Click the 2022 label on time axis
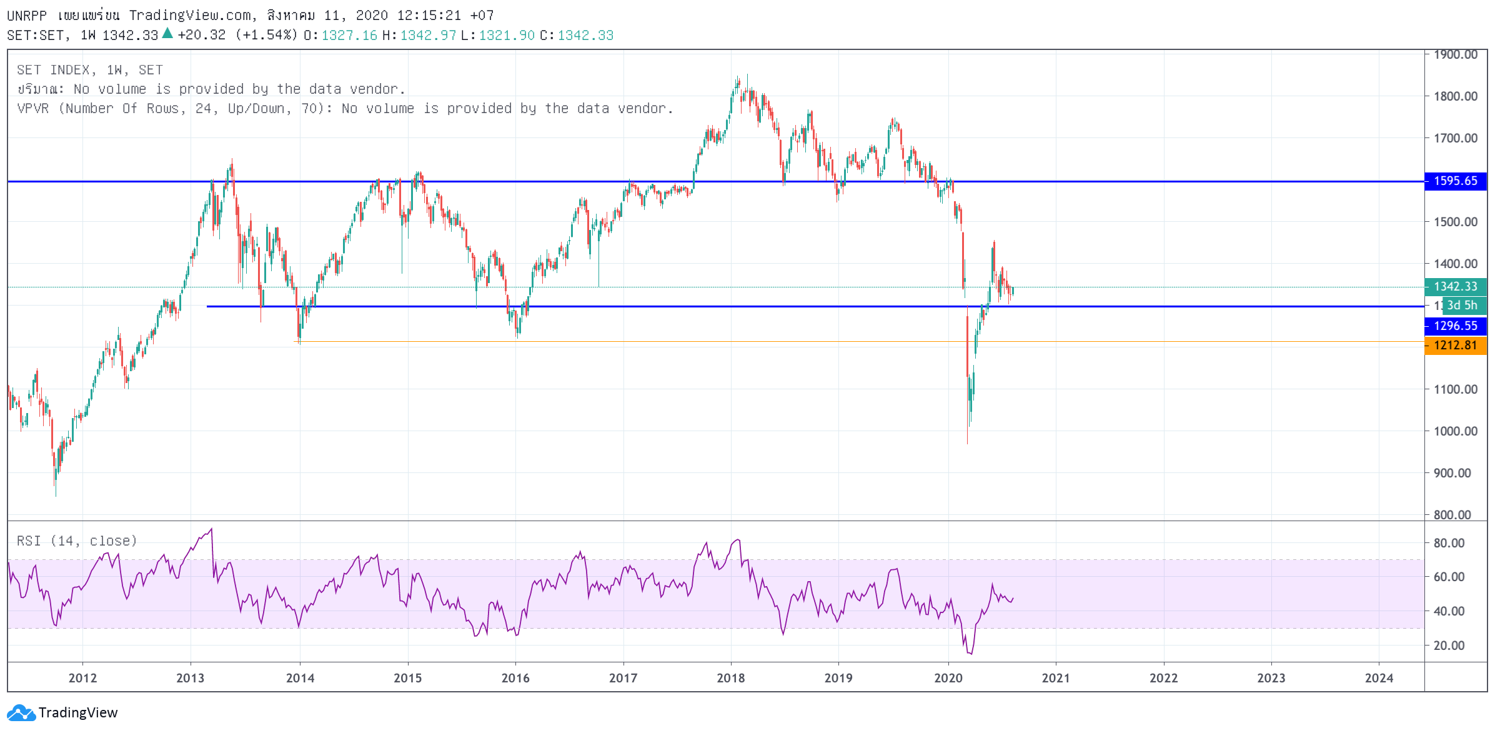Image resolution: width=1495 pixels, height=733 pixels. pos(1164,679)
